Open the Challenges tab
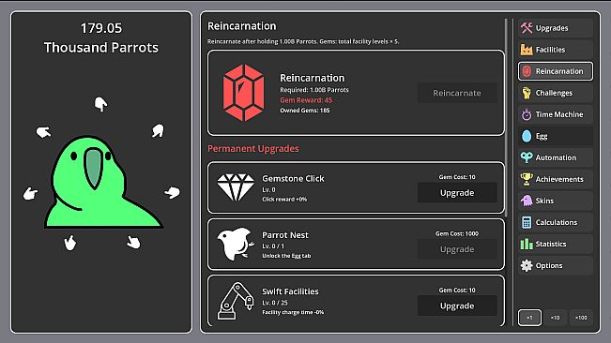 click(x=556, y=93)
